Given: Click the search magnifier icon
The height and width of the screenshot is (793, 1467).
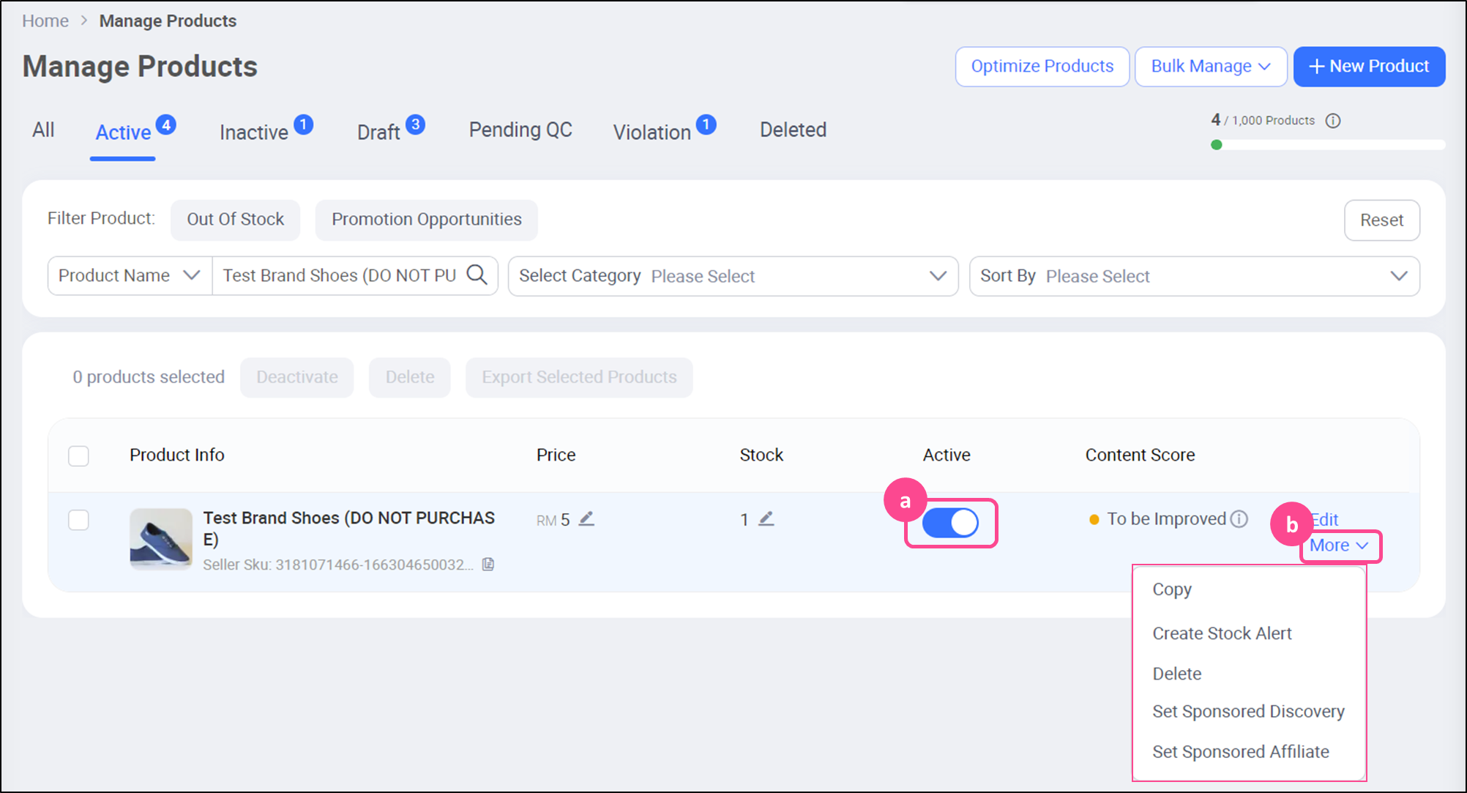Looking at the screenshot, I should pos(477,275).
